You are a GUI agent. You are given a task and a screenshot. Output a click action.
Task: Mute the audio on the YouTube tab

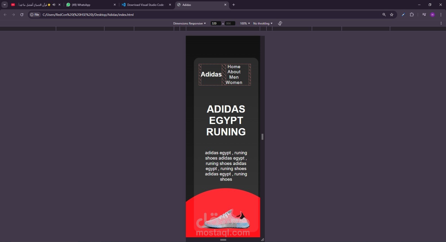[x=54, y=5]
